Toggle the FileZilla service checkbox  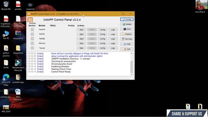pyautogui.click(x=32, y=39)
